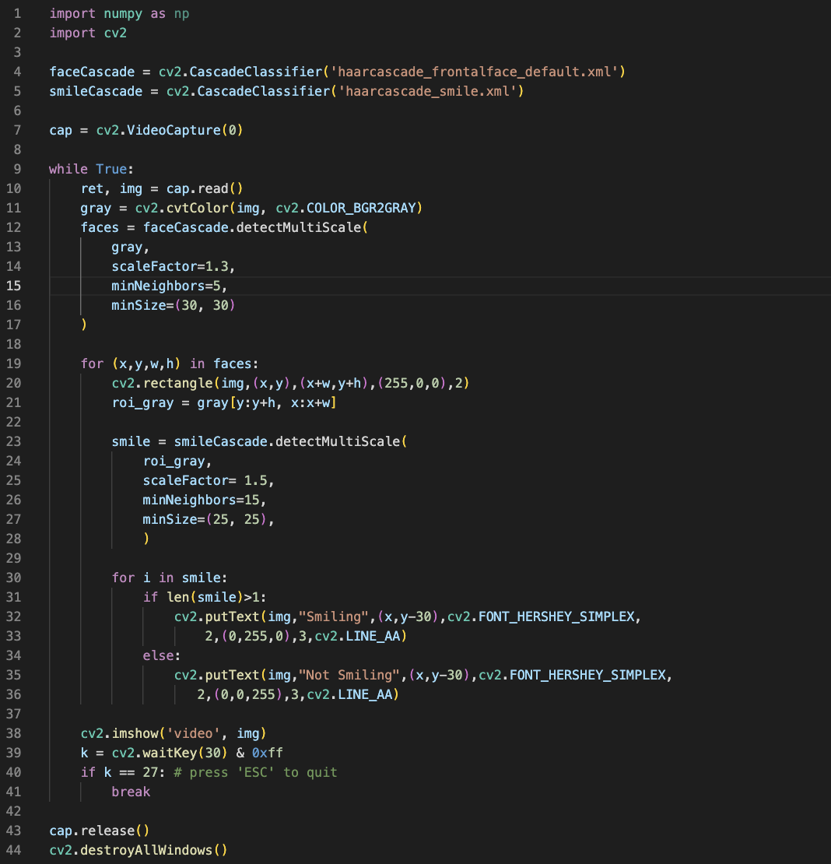Click 'cv2.waitKey(30)' on line 39
Screen dimensions: 831x864
[x=170, y=753]
